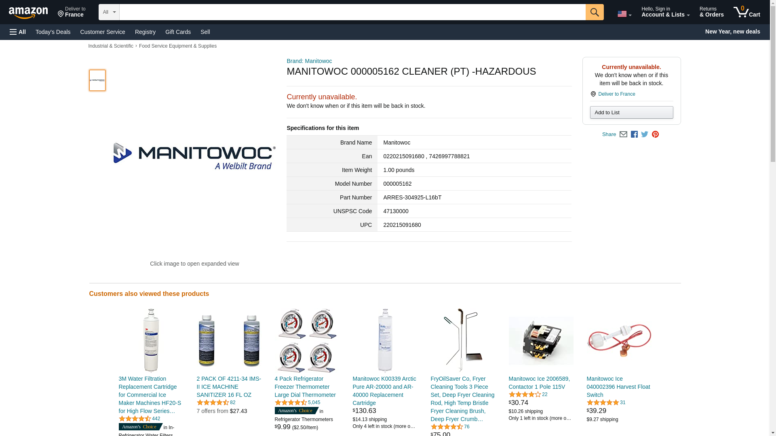Click the search magnifier button
776x436 pixels.
tap(594, 12)
